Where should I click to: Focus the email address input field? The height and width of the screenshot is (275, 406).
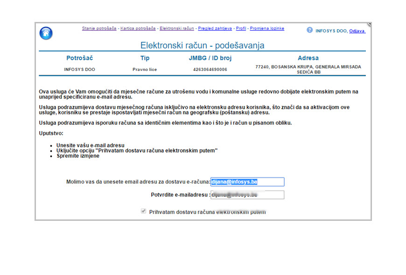tap(247, 182)
